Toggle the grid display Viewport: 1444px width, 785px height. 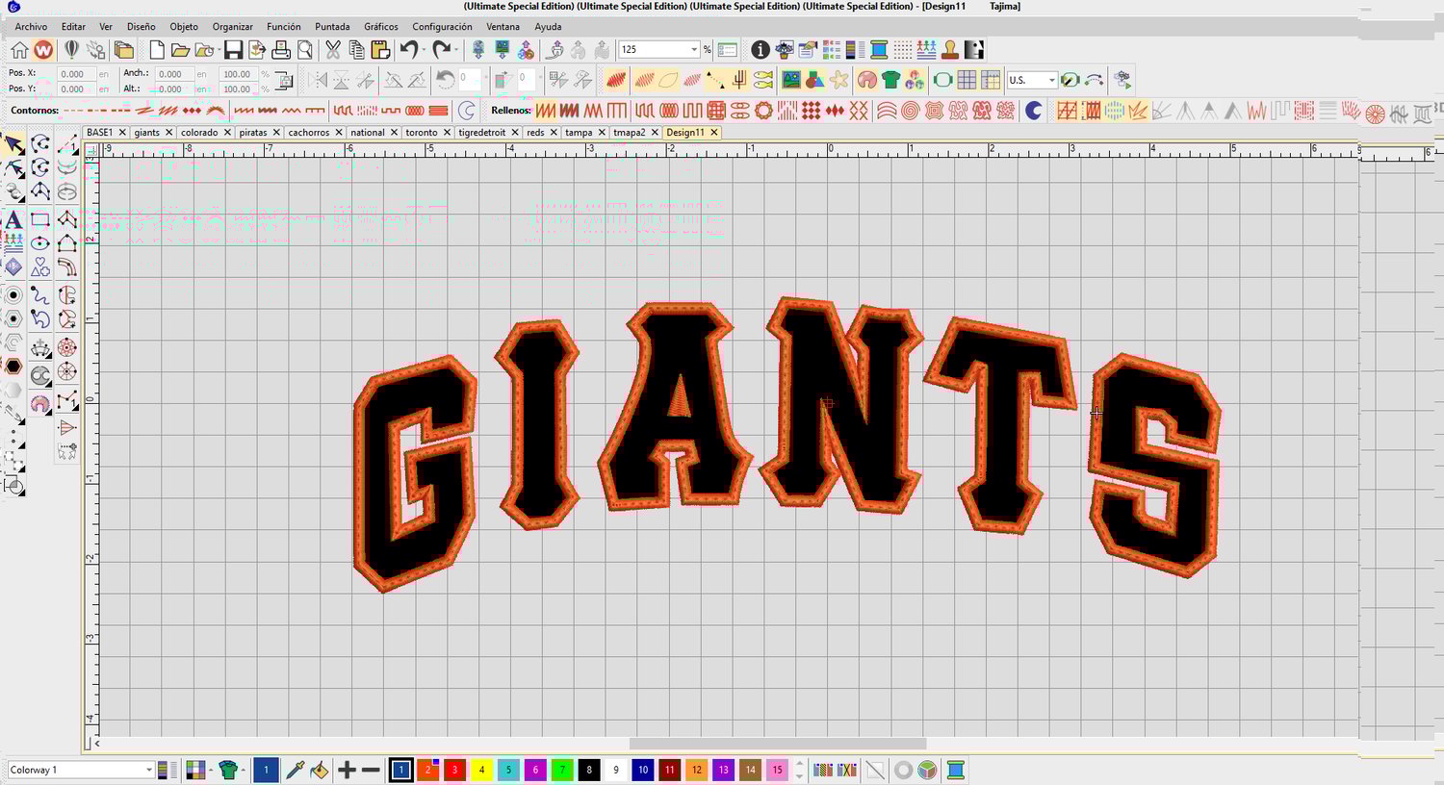[x=967, y=80]
